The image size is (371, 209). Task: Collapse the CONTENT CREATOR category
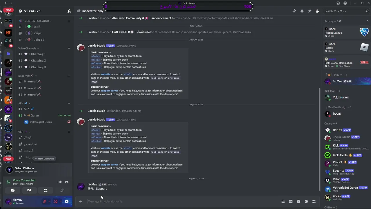[x=35, y=21]
